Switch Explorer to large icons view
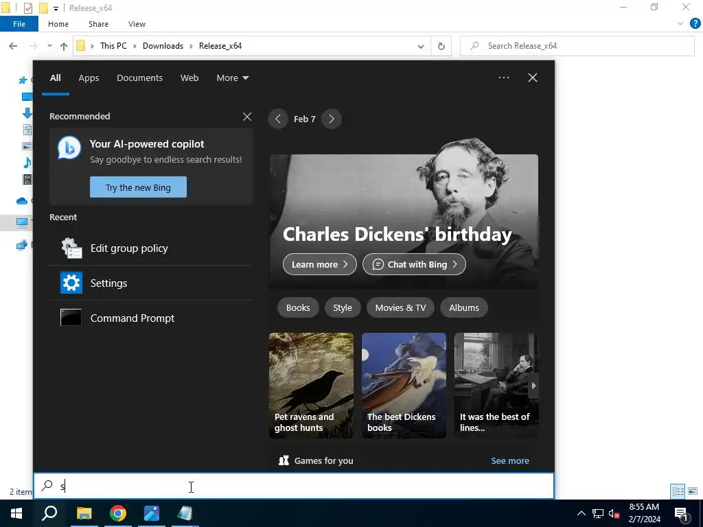The height and width of the screenshot is (527, 703). (x=693, y=491)
